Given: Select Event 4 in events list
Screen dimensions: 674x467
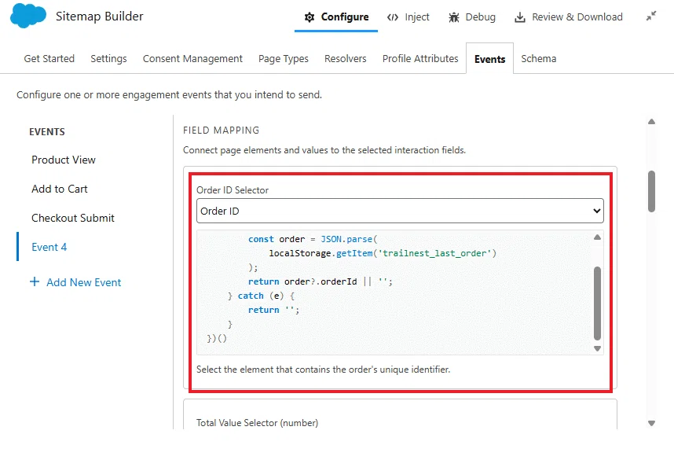Looking at the screenshot, I should click(49, 248).
